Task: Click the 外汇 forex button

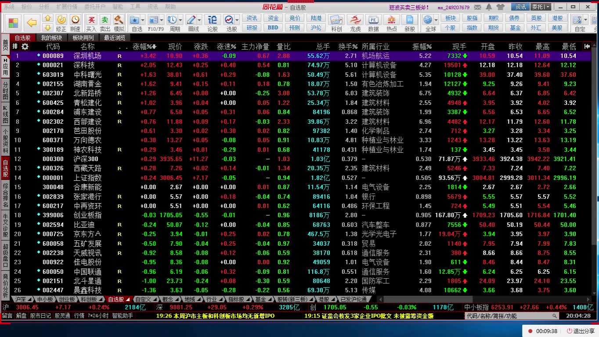Action: (x=536, y=28)
